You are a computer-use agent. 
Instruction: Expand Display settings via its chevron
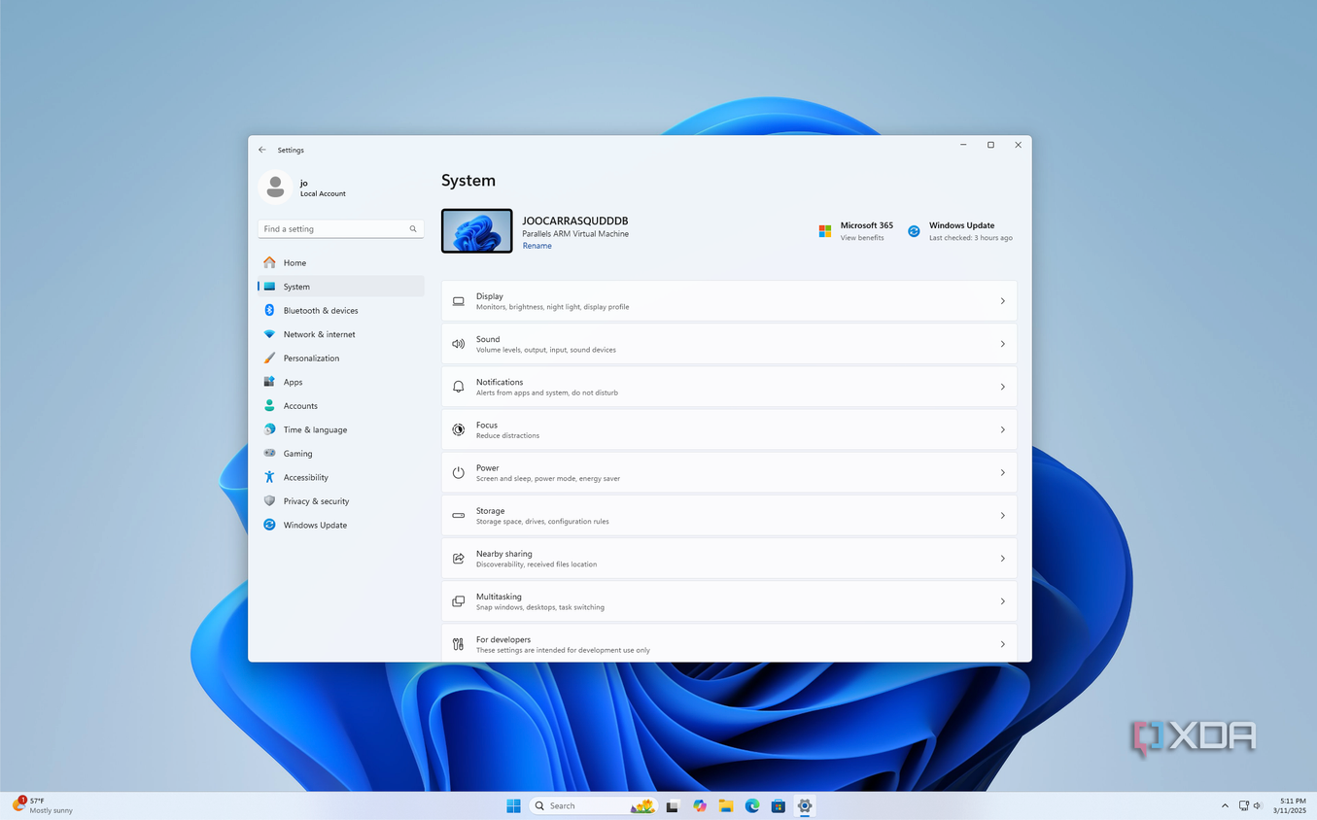(1002, 301)
